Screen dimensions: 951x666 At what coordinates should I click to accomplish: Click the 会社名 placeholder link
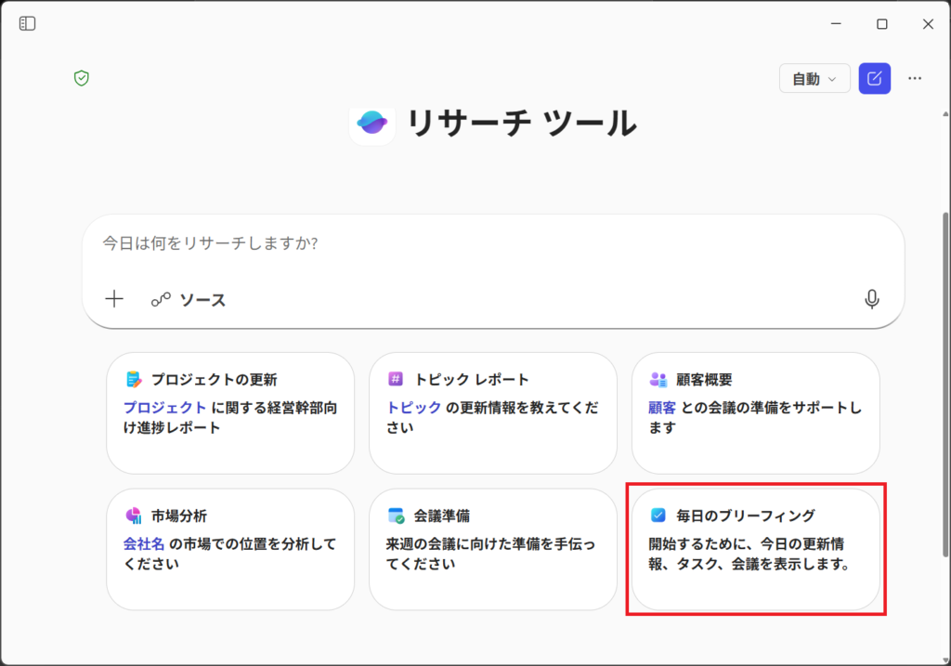(x=144, y=543)
